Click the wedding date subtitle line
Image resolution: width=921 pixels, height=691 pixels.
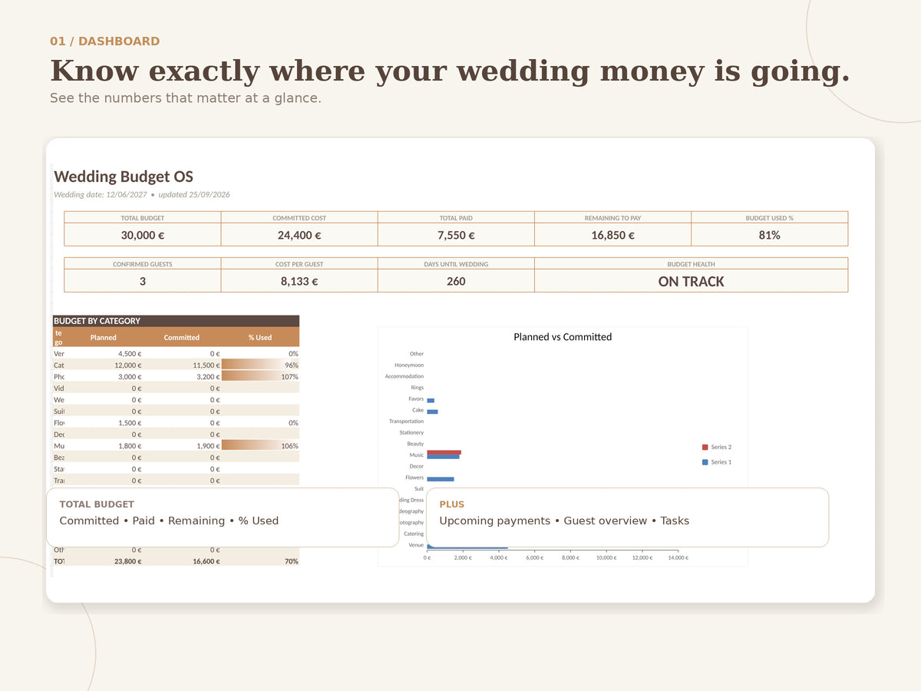point(142,194)
